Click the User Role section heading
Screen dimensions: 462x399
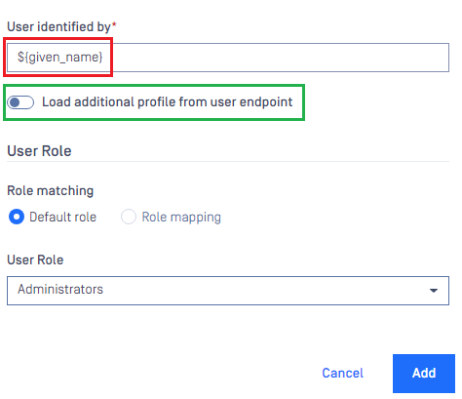(39, 151)
